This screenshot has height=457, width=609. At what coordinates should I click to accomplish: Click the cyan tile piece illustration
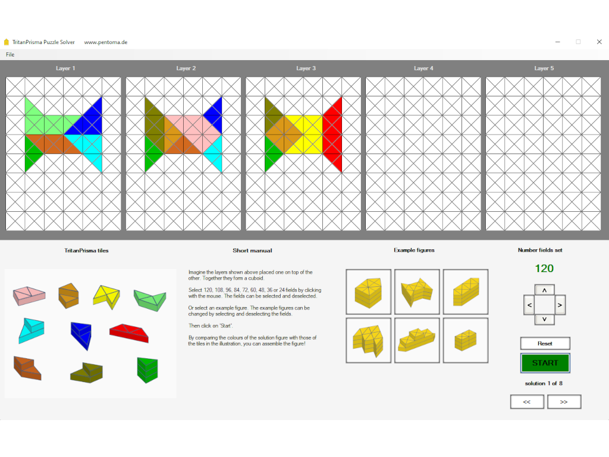[x=30, y=331]
